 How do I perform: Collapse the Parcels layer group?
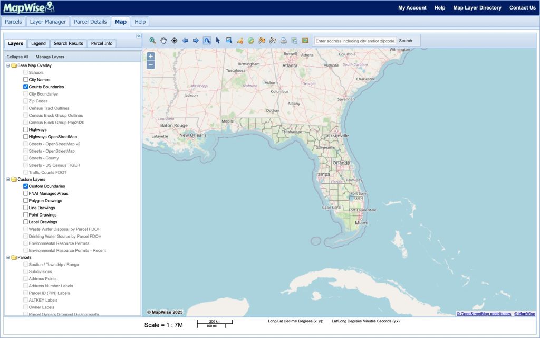tap(8, 257)
